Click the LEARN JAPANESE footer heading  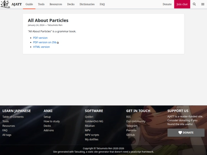point(16,111)
